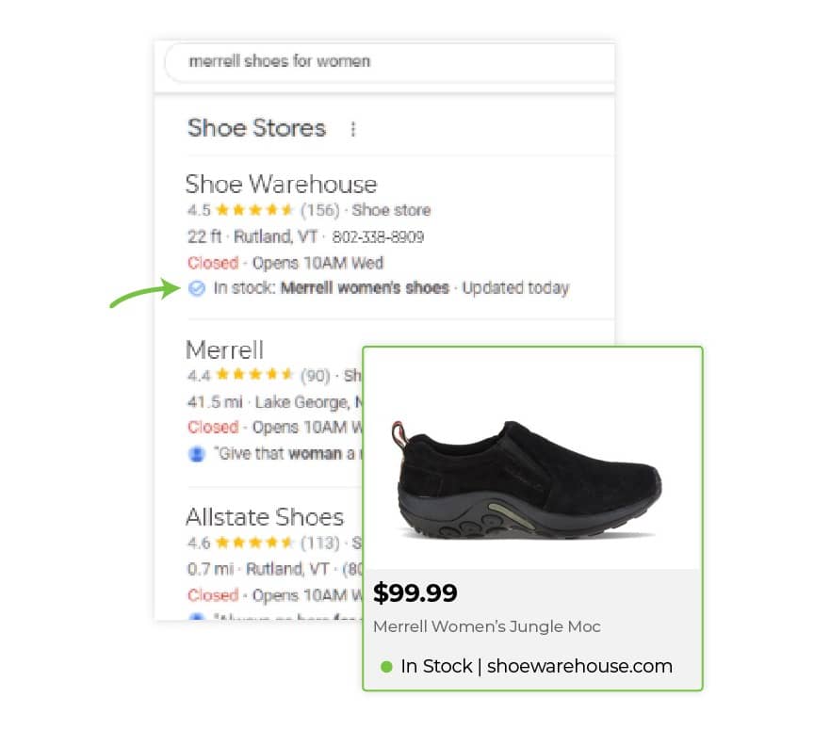Click the (156) review count
This screenshot has width=814, height=746.
(319, 210)
